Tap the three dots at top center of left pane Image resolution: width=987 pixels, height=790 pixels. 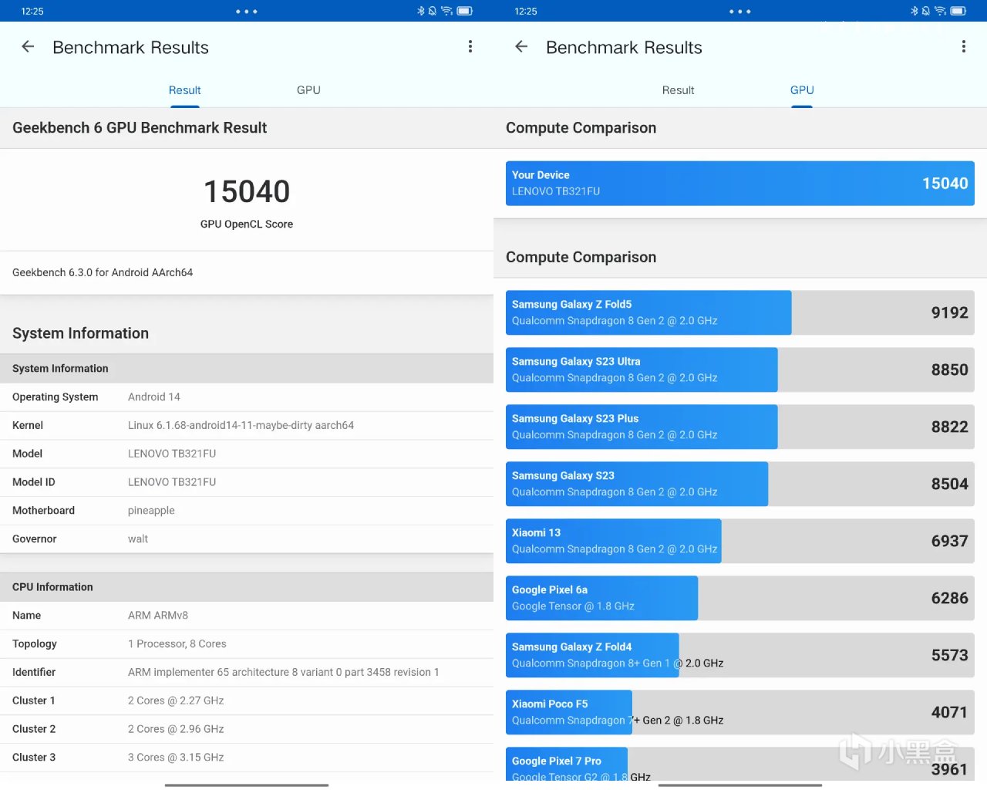(247, 12)
